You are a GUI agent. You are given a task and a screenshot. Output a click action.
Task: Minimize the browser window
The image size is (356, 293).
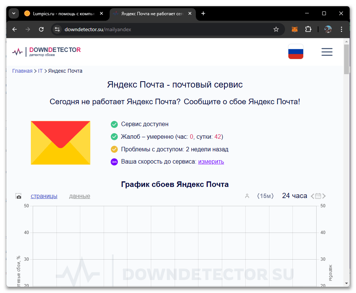tap(307, 13)
